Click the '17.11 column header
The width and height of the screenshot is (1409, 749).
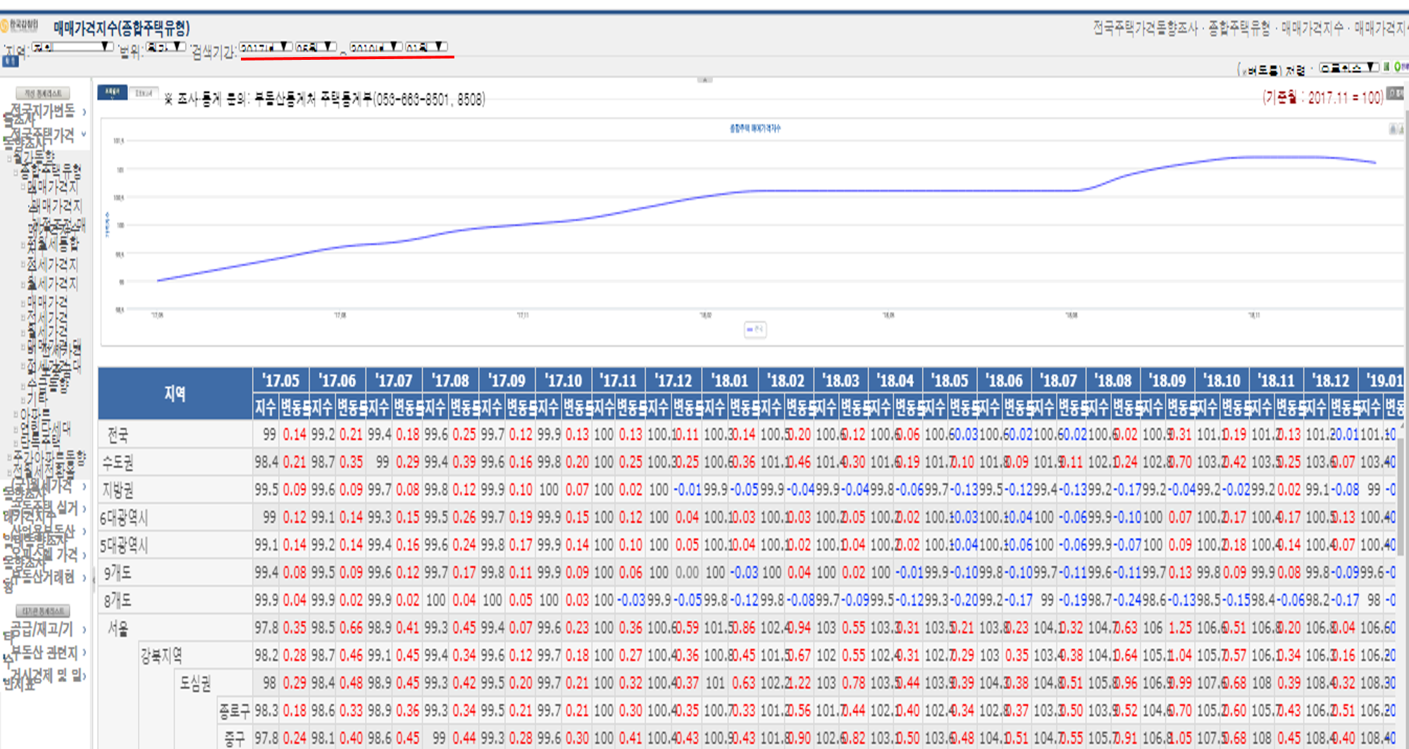(619, 380)
